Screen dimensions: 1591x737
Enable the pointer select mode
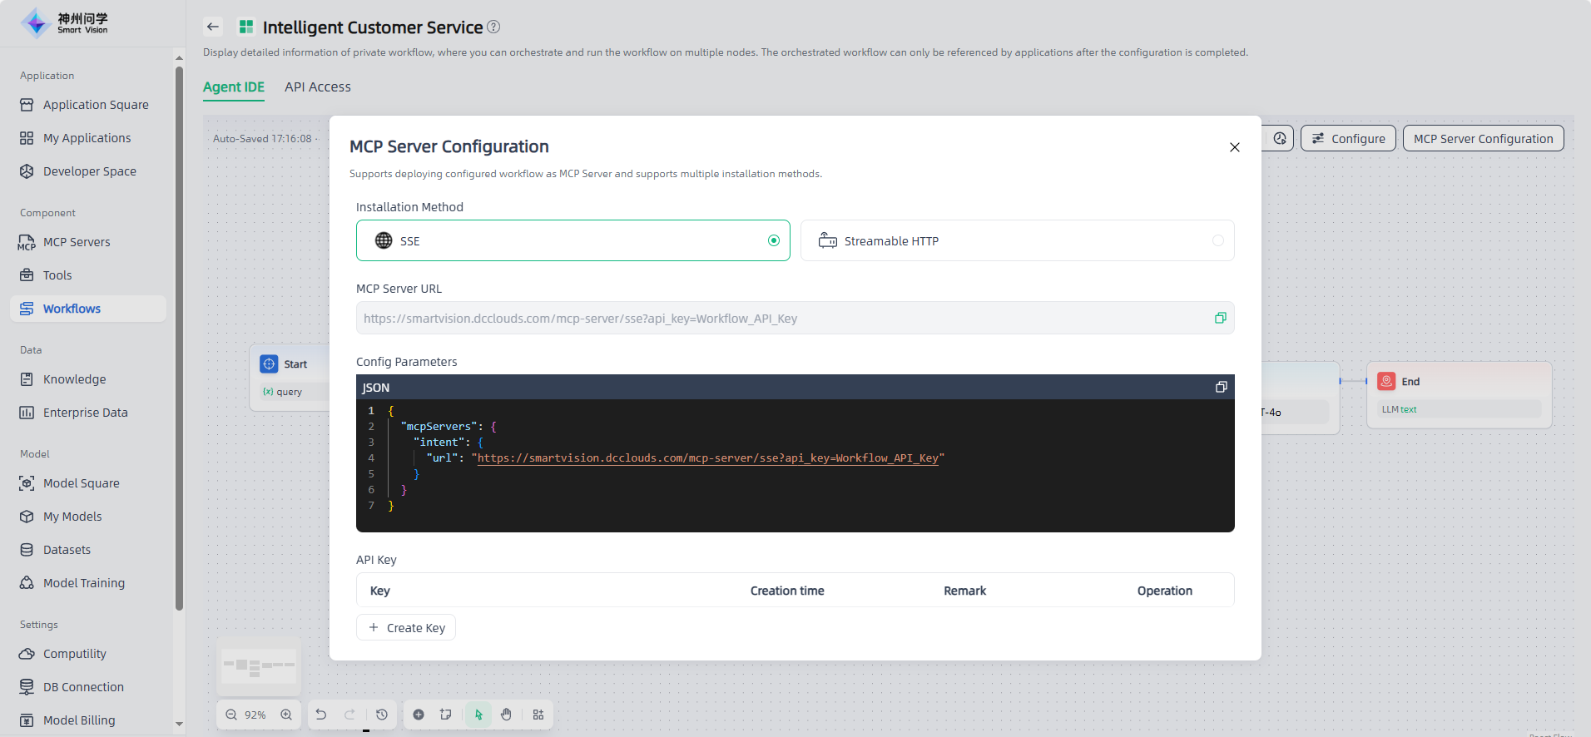478,715
